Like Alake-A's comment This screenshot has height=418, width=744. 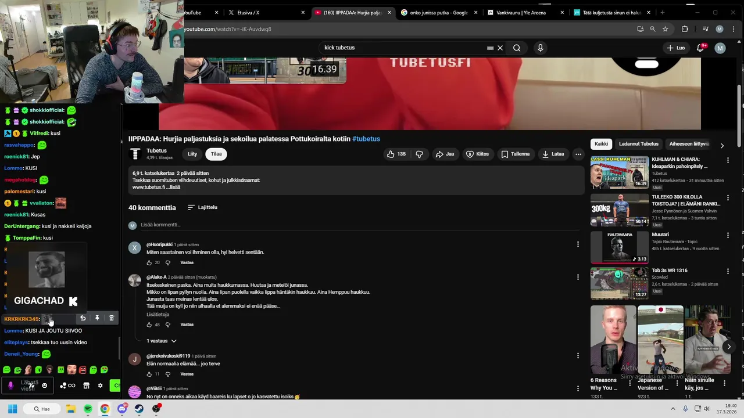tap(149, 325)
